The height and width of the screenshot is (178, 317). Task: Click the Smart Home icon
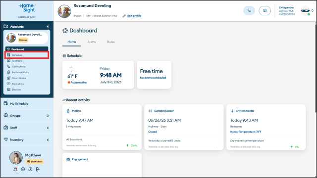point(8,78)
